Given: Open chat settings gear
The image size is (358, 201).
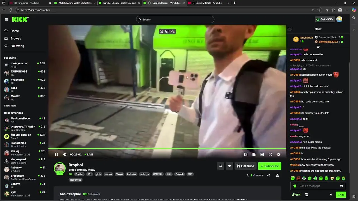Looking at the screenshot, I should coord(331,195).
